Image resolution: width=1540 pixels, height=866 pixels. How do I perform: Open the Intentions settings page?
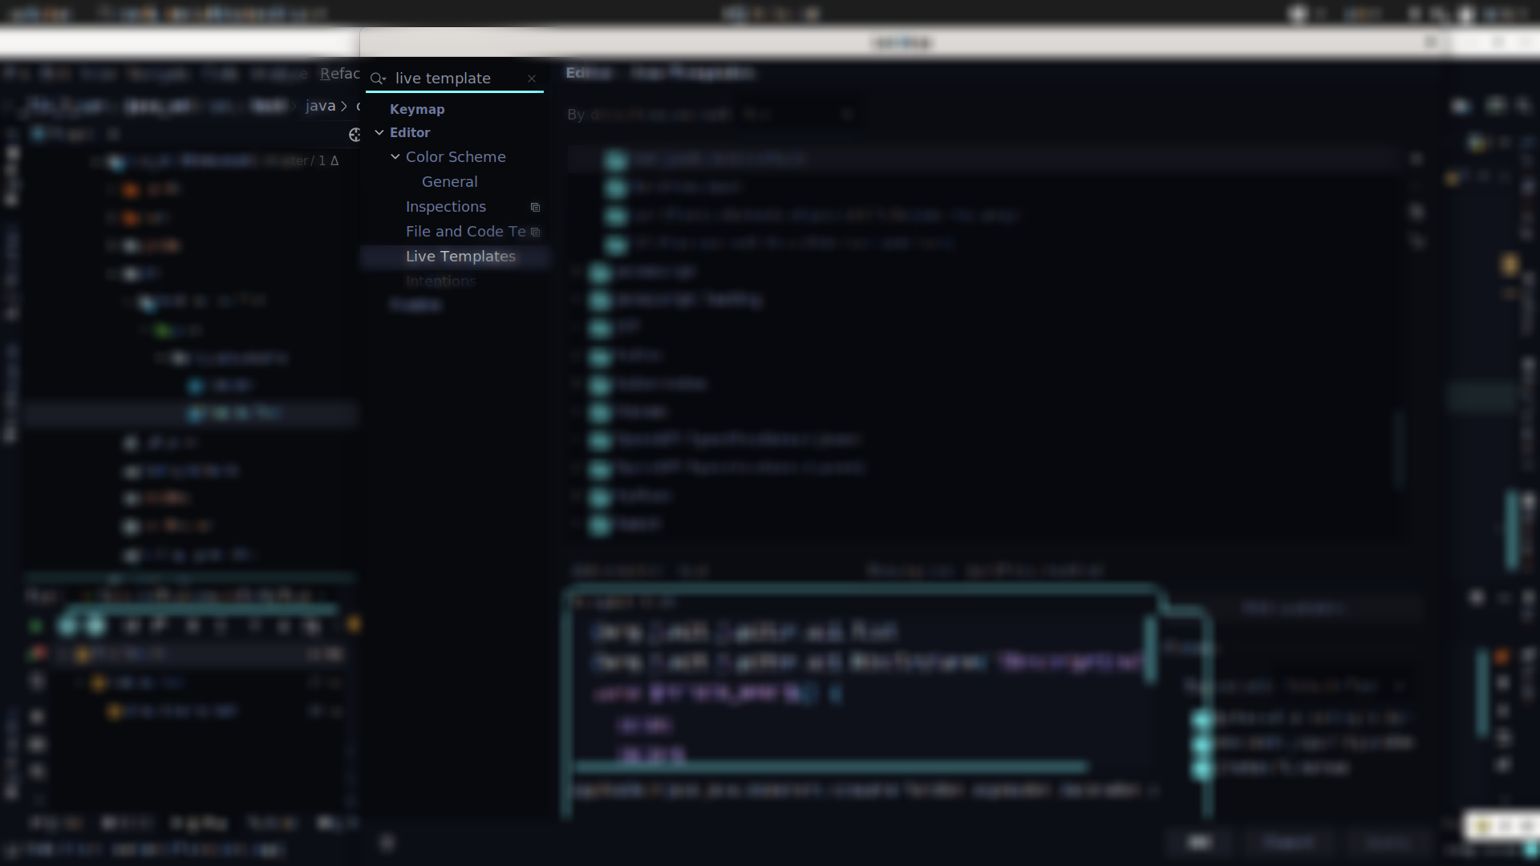[440, 281]
